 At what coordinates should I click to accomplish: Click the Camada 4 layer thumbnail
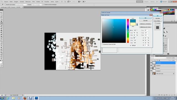(x=154, y=71)
